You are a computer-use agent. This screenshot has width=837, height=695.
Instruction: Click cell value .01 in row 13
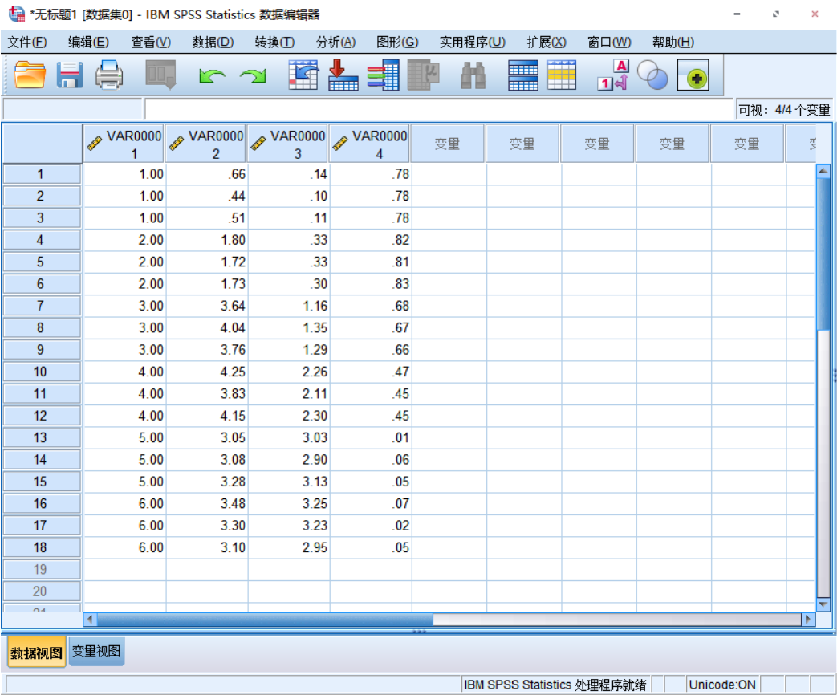(371, 437)
